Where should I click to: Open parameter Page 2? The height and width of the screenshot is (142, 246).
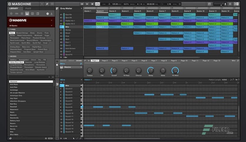tap(105, 61)
